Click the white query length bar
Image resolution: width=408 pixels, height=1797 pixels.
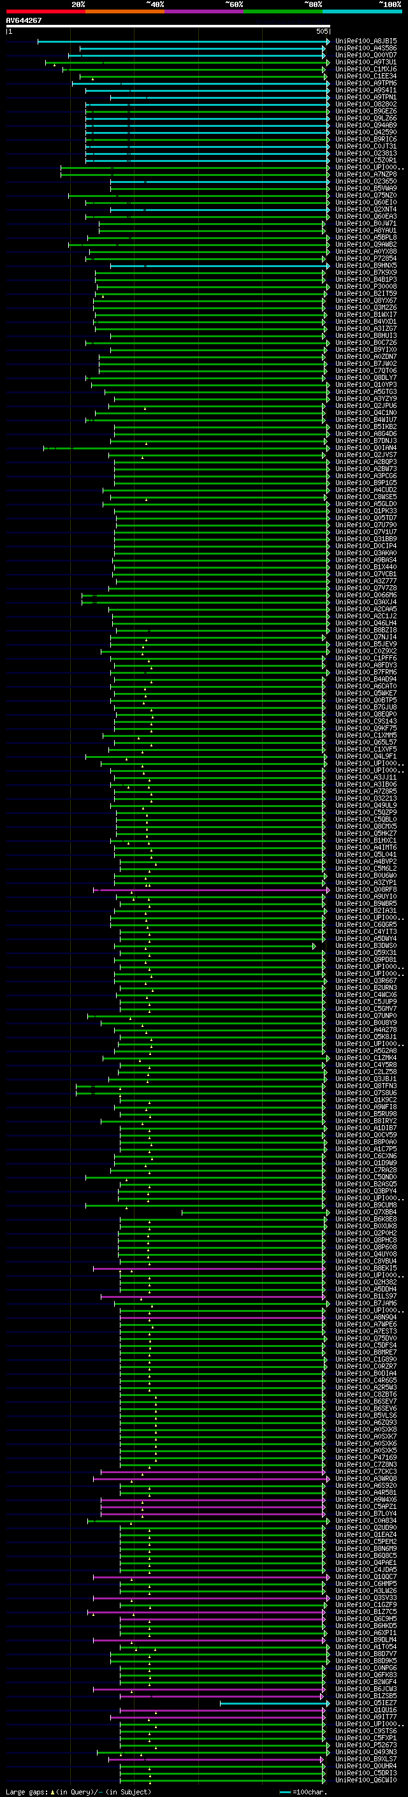coord(168,25)
